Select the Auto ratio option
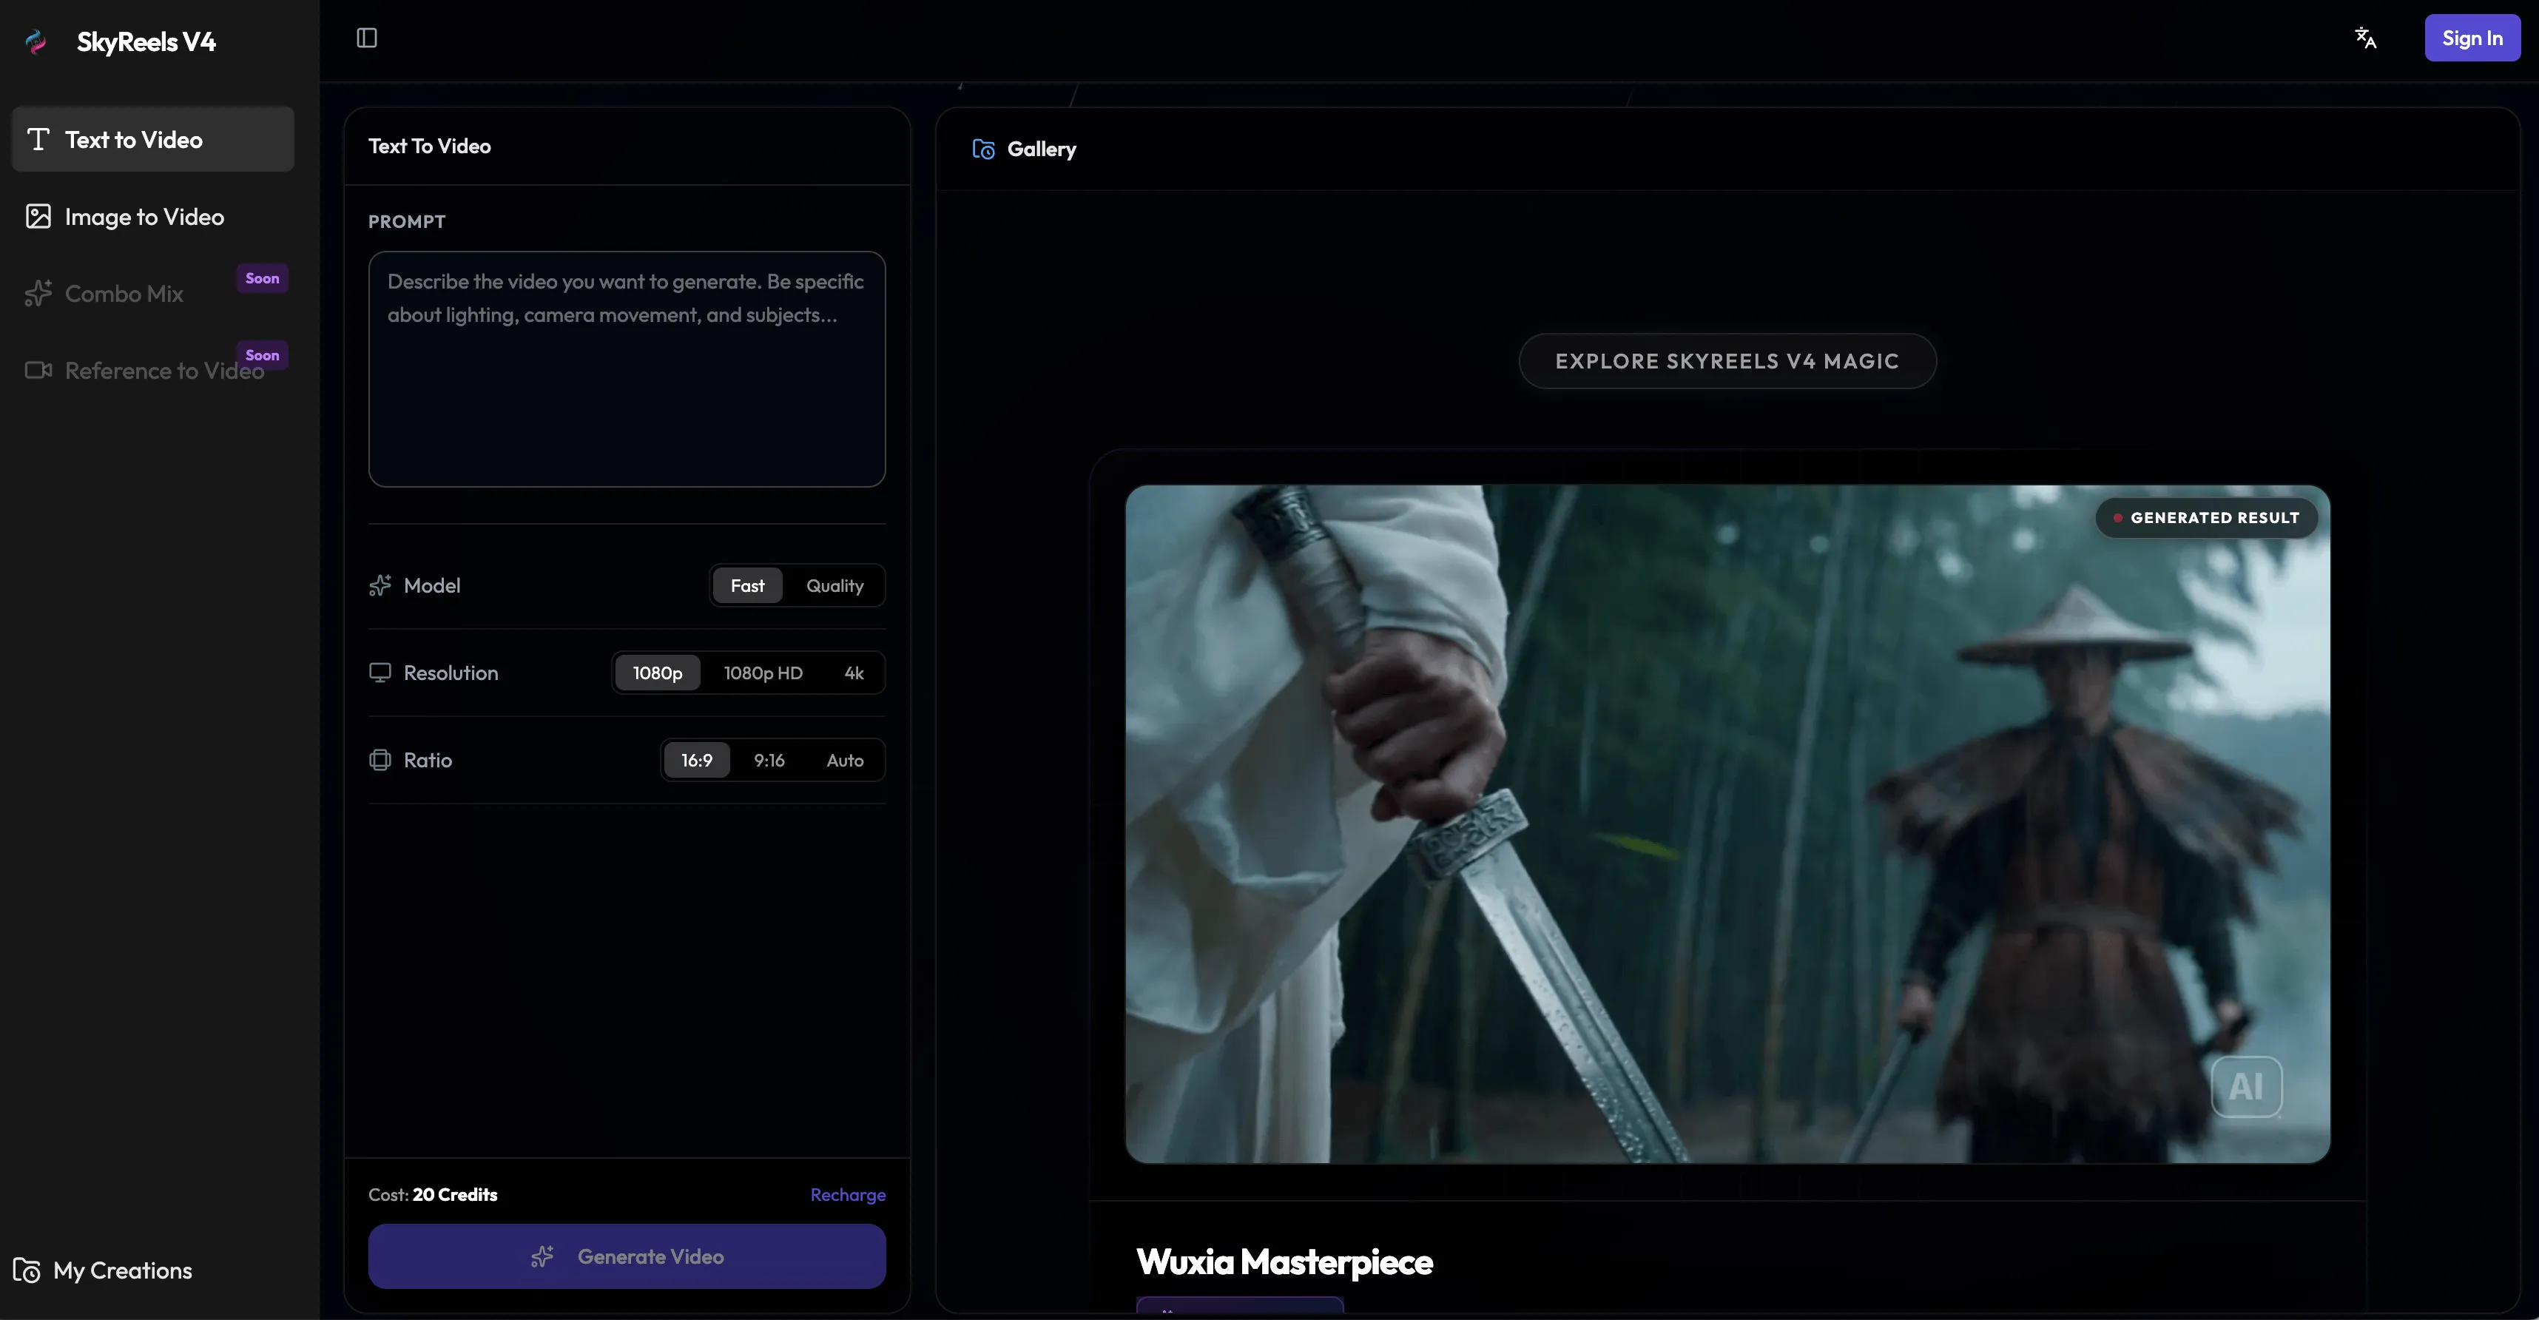This screenshot has width=2539, height=1320. point(845,760)
